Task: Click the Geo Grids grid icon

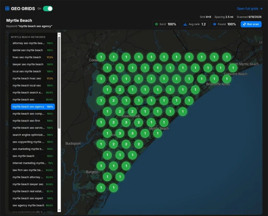Action: point(7,9)
